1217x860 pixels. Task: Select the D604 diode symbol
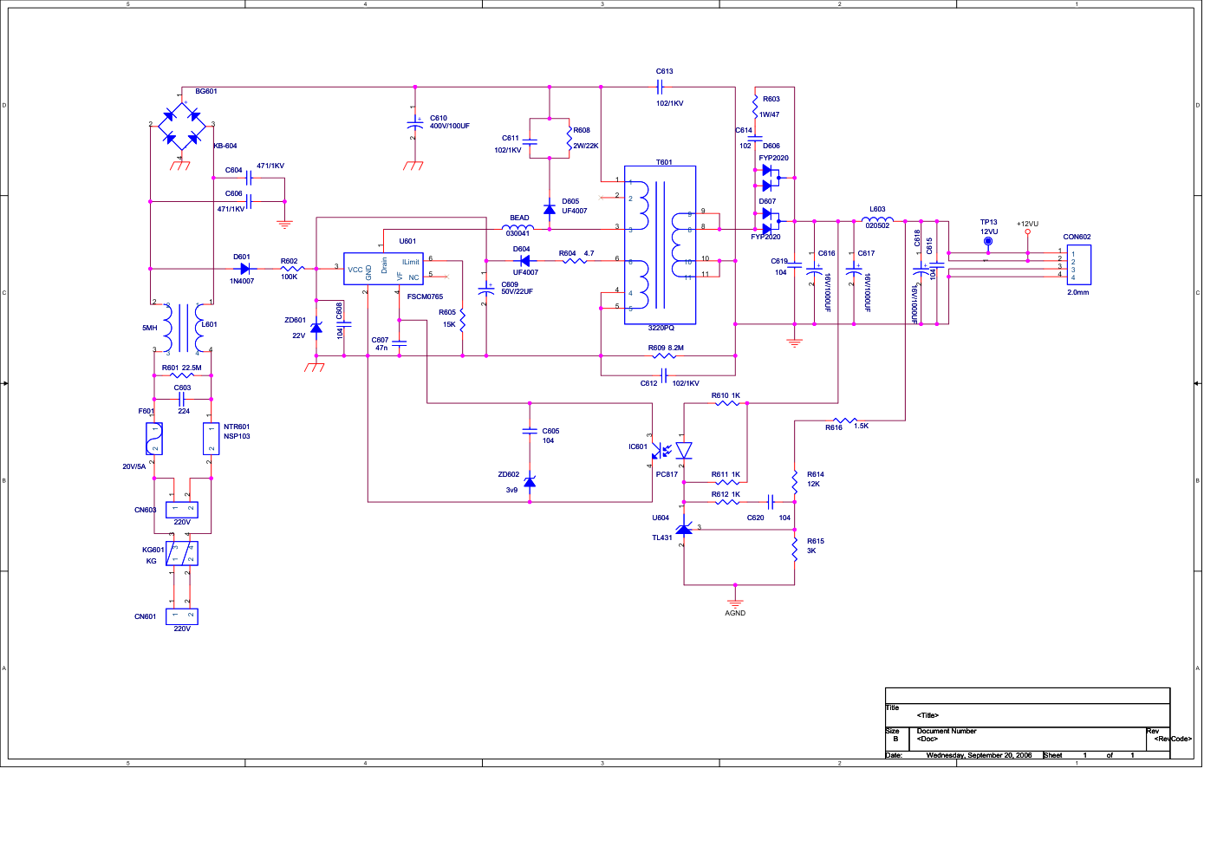pos(524,260)
